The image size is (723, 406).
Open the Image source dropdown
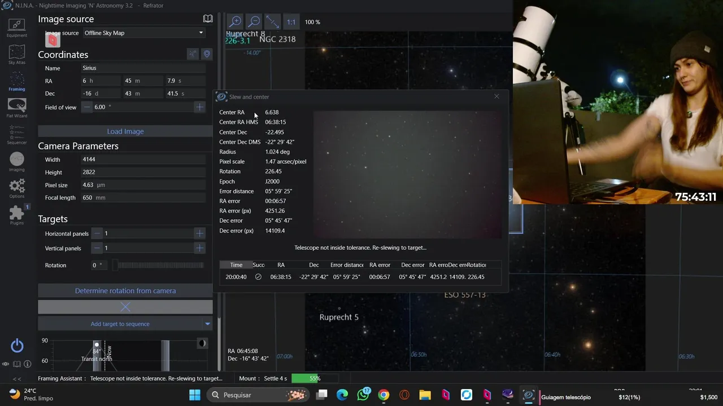[x=143, y=33]
